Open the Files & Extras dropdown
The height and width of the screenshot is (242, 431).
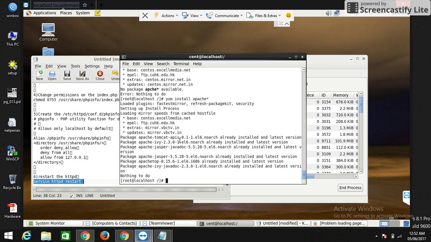click(264, 15)
